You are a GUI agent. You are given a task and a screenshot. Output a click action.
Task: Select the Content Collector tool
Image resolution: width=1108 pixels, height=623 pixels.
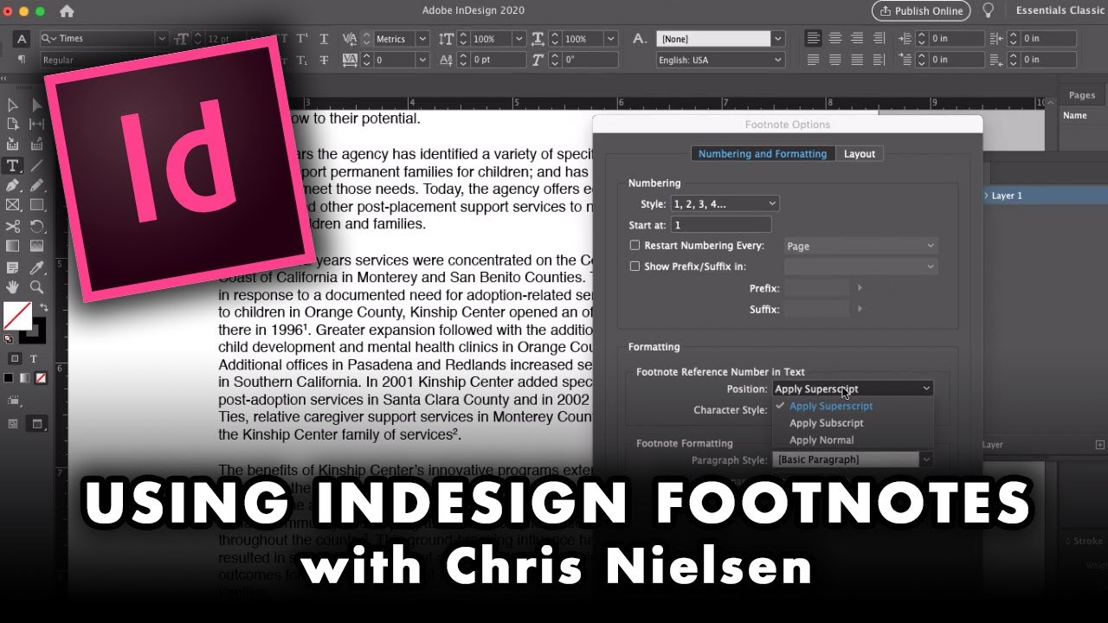13,145
